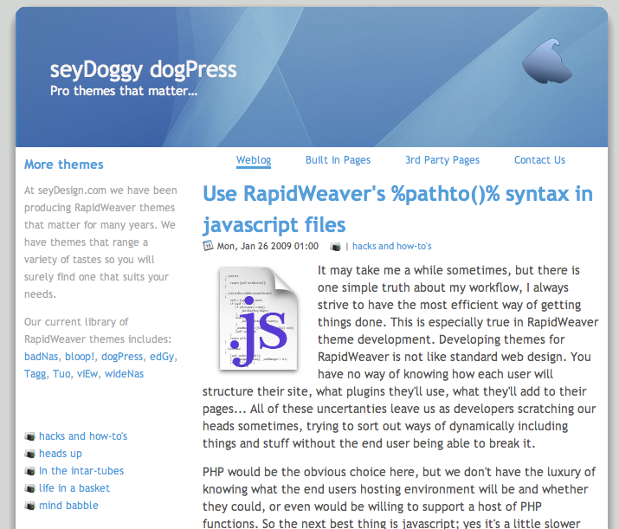619x529 pixels.
Task: Navigate to Contact Us page
Action: pos(539,160)
